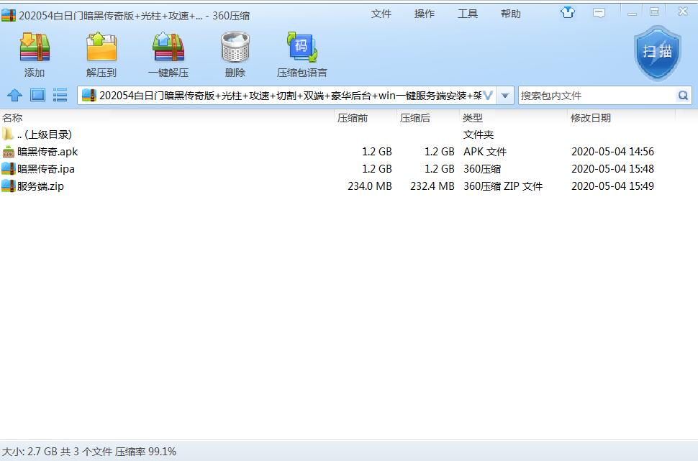Click the 删除 (Delete) trash icon
This screenshot has height=461, width=698.
[235, 49]
